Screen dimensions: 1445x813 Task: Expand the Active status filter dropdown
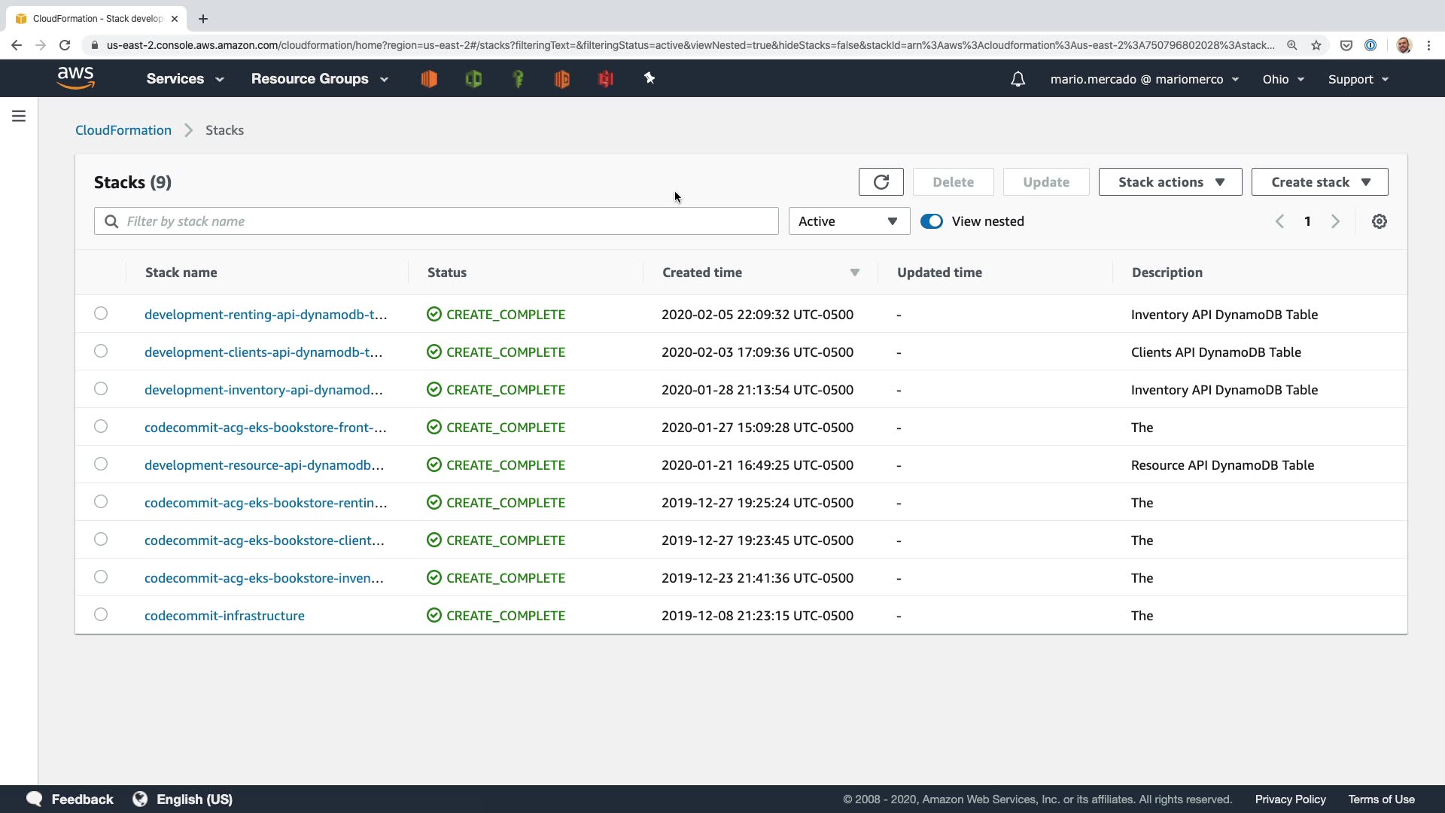tap(848, 221)
